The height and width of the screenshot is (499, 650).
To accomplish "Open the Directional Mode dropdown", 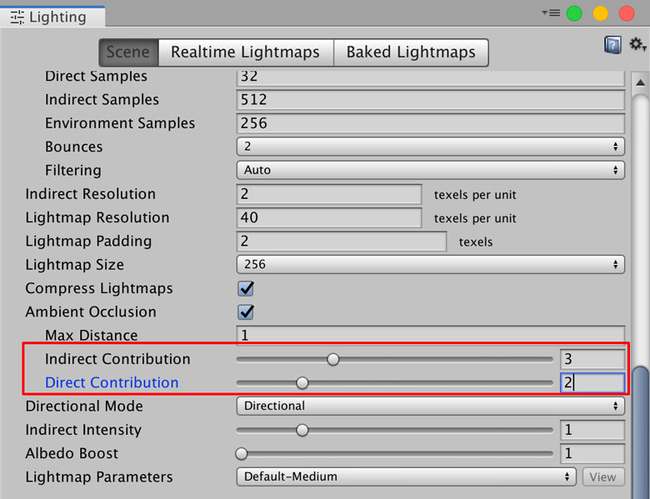I will pyautogui.click(x=430, y=406).
